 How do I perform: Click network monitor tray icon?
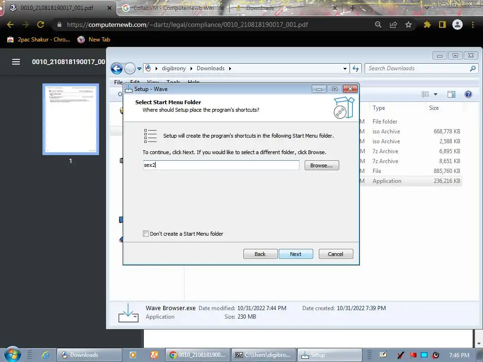point(424,355)
